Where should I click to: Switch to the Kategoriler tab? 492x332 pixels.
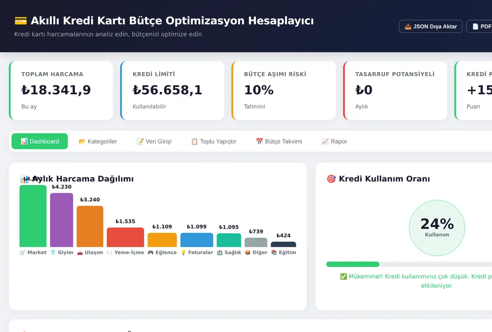[98, 141]
